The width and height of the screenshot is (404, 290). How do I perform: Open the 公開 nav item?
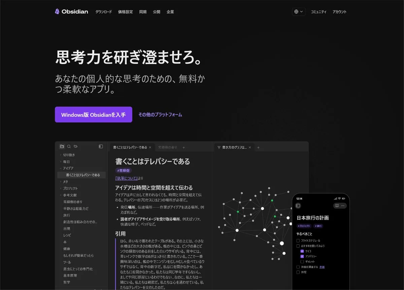pyautogui.click(x=157, y=12)
